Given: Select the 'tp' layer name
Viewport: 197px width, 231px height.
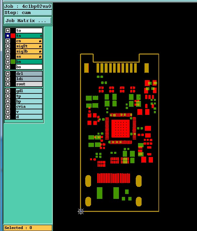Looking at the screenshot, I should click(29, 96).
